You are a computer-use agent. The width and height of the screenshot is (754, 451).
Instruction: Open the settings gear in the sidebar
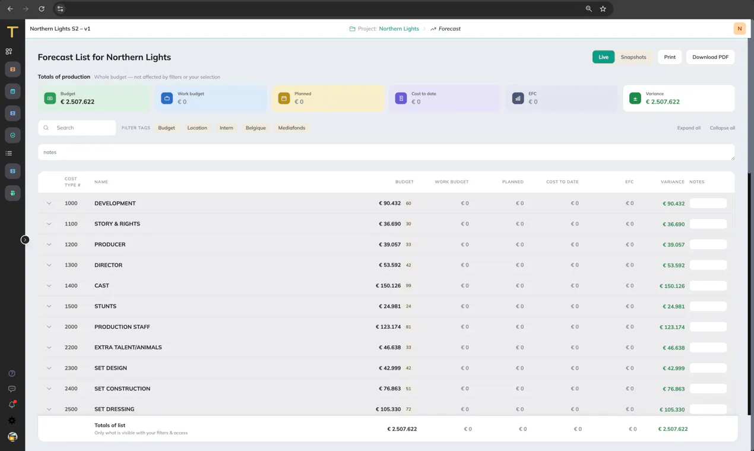click(12, 420)
